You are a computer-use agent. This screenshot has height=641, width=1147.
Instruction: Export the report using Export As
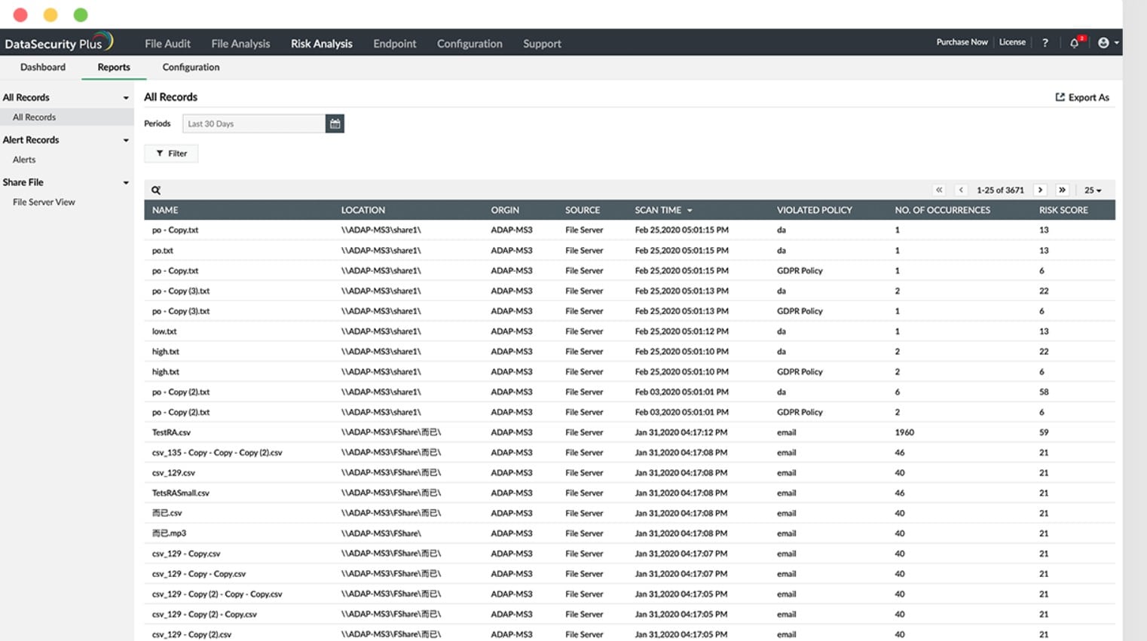[1082, 97]
